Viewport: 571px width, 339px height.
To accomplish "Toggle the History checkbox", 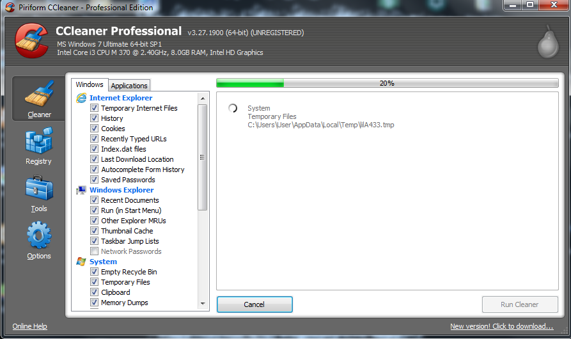I will coord(95,118).
